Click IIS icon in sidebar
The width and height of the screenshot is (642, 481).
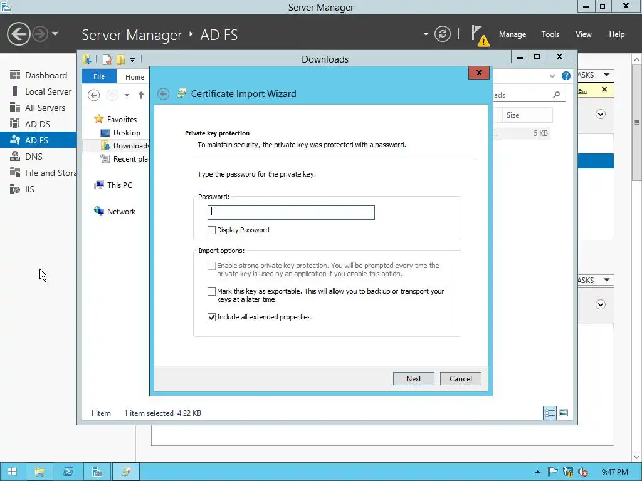click(15, 189)
